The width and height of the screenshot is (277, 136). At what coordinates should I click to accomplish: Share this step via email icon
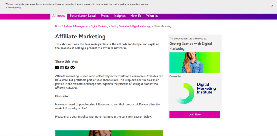72,67
